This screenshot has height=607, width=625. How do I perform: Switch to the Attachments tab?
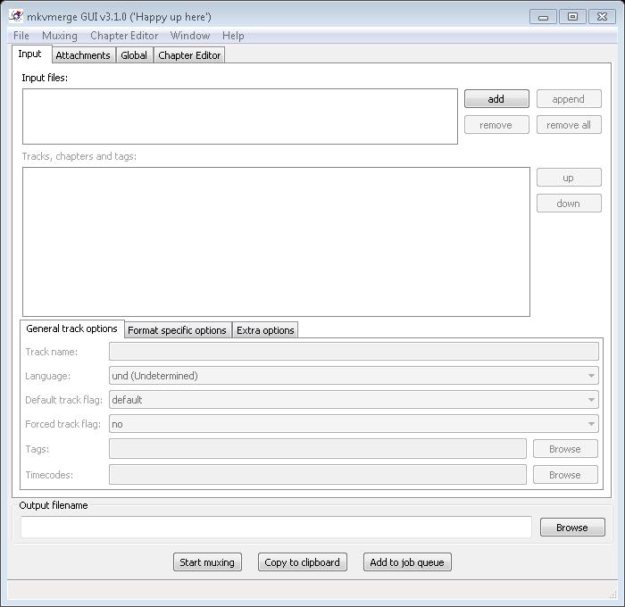tap(83, 55)
